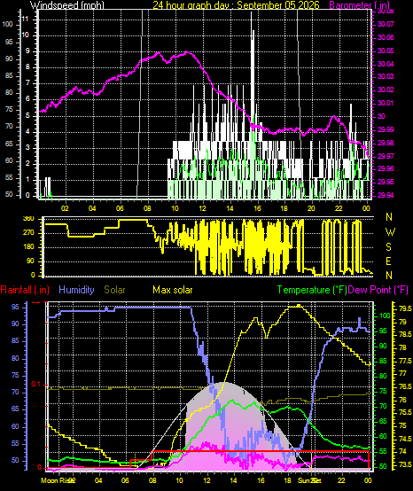Click the E compass direction label

pos(388,261)
